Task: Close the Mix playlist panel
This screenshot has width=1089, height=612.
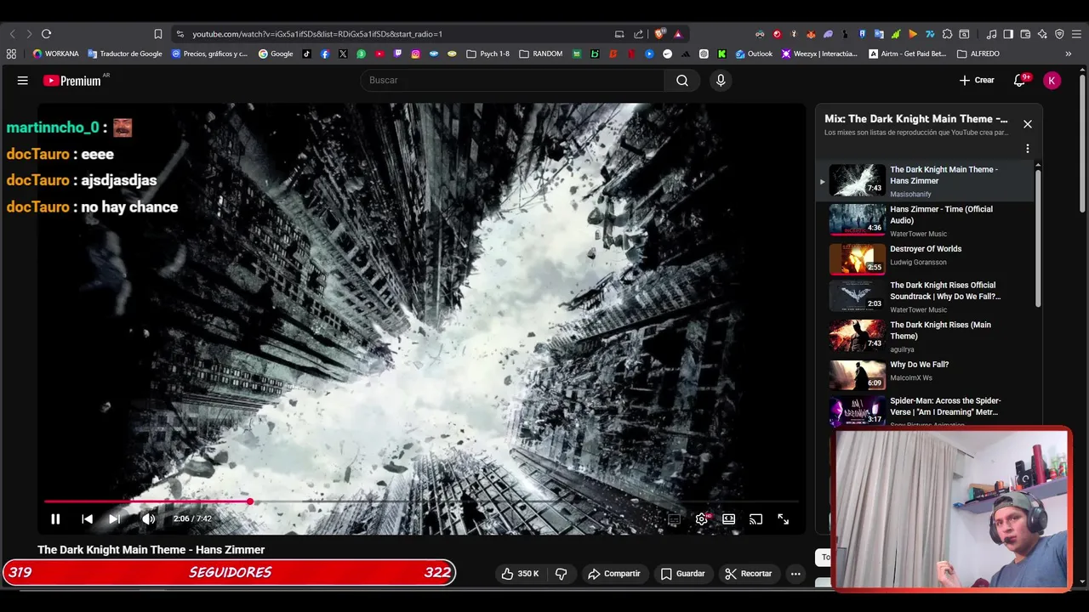Action: (1028, 124)
